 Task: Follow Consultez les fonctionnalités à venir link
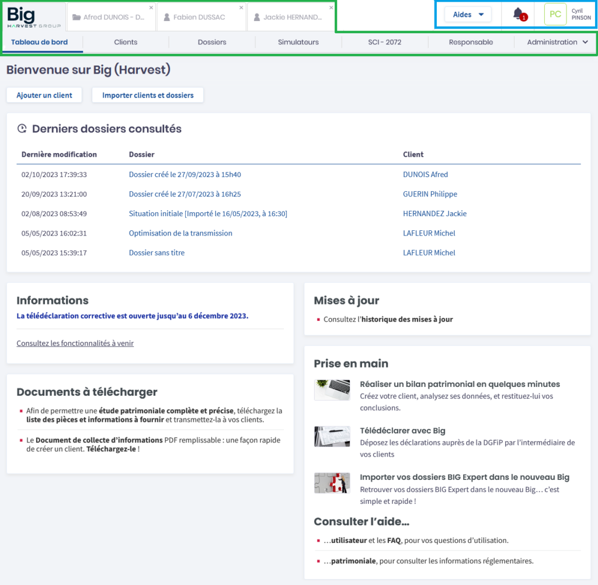pos(75,344)
